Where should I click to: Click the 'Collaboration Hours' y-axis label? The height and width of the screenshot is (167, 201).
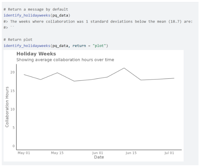coord(7,107)
